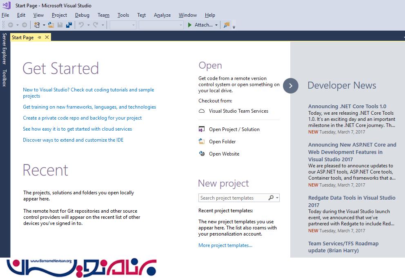Open the Redo history dropdown arrow

103,25
